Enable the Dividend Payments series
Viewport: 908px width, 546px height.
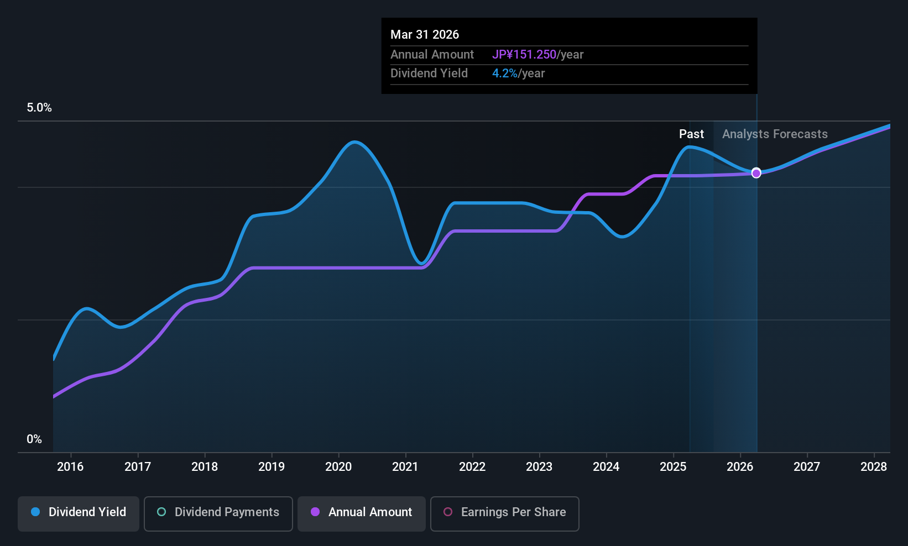click(x=218, y=512)
